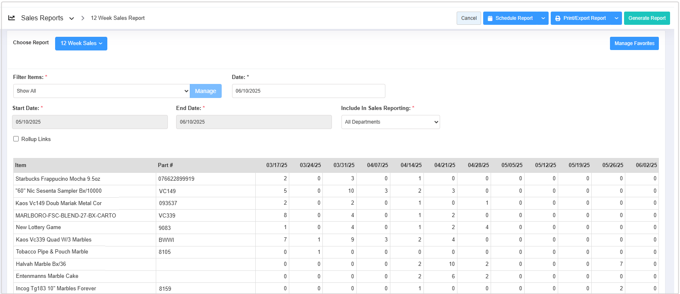Image resolution: width=680 pixels, height=294 pixels.
Task: Click the printer icon on Print/Export Report
Action: (558, 18)
